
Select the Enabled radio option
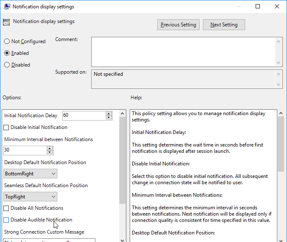[7, 53]
